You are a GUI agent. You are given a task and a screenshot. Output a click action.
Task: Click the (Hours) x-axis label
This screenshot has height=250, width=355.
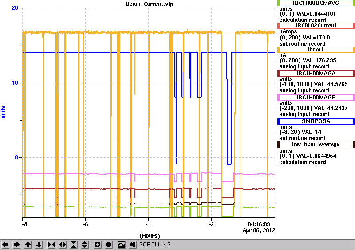pyautogui.click(x=150, y=236)
